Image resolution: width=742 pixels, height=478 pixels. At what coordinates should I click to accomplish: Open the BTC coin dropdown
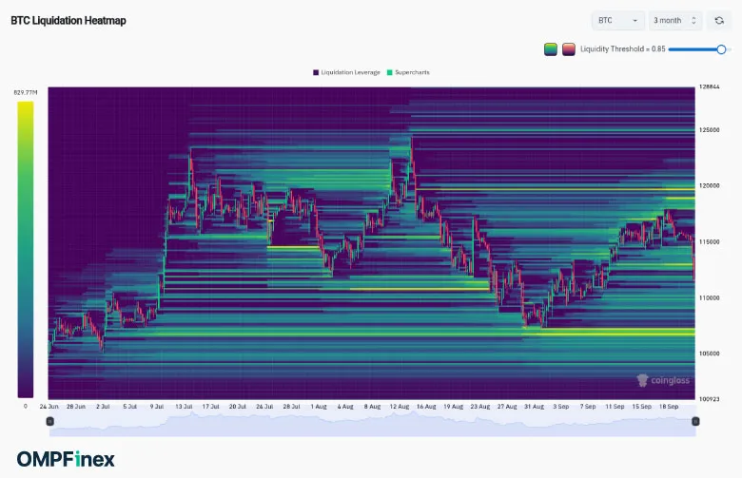point(616,20)
